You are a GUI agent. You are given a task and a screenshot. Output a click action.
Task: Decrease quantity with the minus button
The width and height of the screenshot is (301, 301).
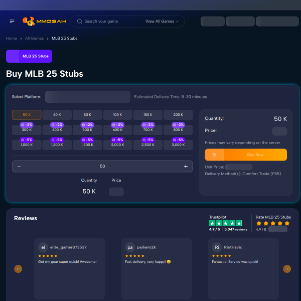[19, 166]
